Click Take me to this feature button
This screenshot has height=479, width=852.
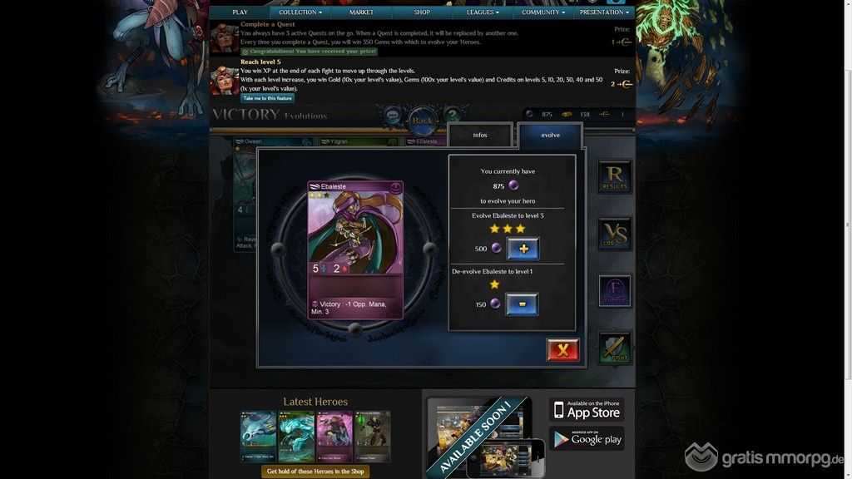(x=268, y=98)
